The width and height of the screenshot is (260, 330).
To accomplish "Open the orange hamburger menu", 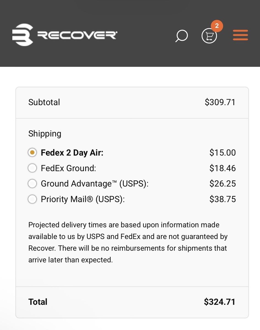I will [x=240, y=35].
